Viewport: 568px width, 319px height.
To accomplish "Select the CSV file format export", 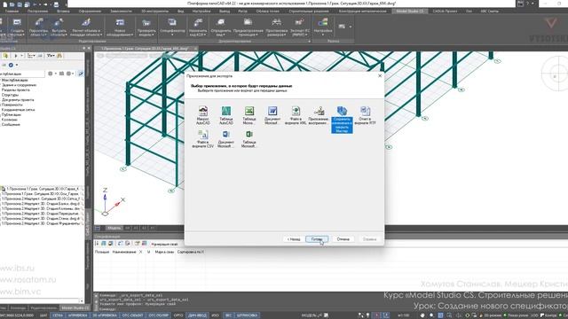I will [203, 139].
